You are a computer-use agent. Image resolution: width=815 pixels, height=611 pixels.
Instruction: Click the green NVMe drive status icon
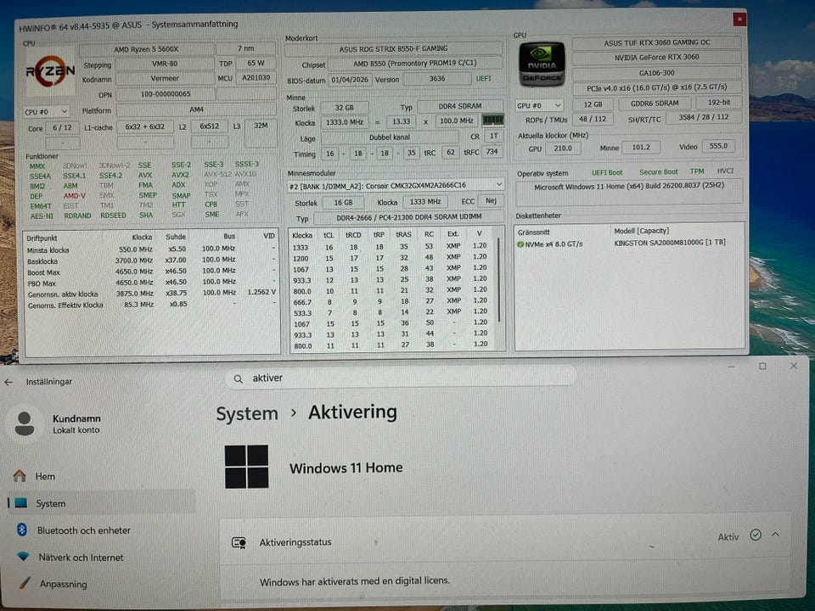(520, 244)
